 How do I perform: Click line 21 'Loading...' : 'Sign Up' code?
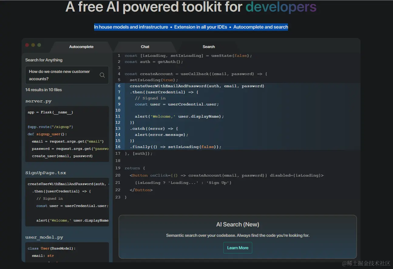coord(183,183)
